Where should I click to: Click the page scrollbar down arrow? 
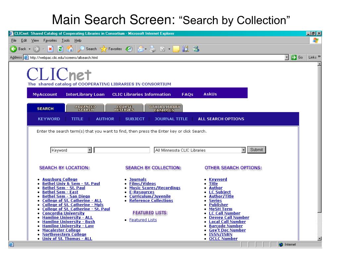click(x=319, y=238)
